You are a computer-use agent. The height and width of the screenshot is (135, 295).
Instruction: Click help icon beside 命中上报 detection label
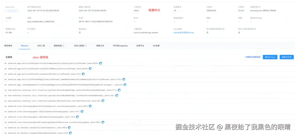[x=255, y=29]
